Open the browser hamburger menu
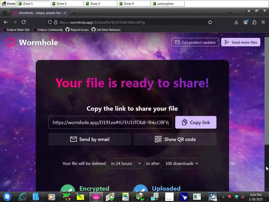269x202 pixels. tap(263, 22)
